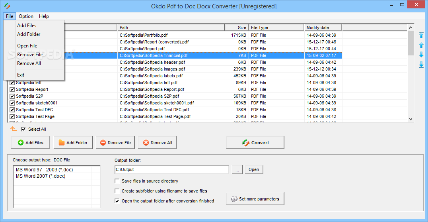This screenshot has width=428, height=222.
Task: Select the Softpedia financial.pdf path cell
Action: (x=171, y=55)
